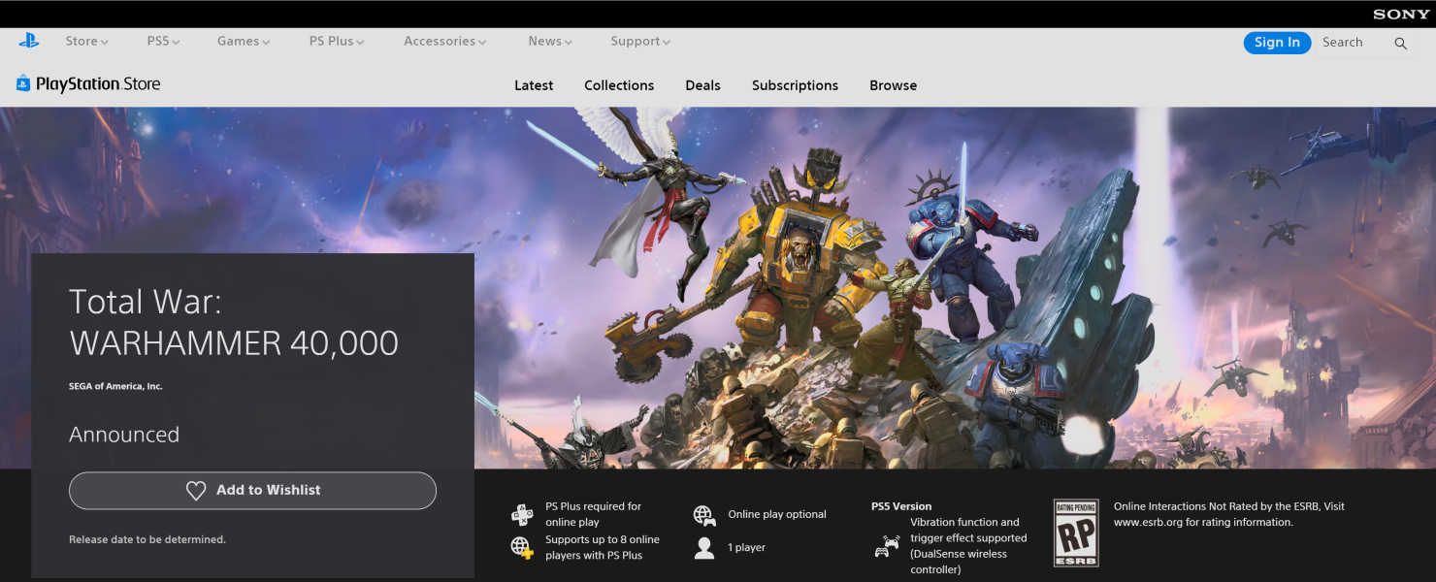Click the Total War: WARHAMMER 40,000 title
Screen dimensions: 1436x582
pyautogui.click(x=234, y=323)
